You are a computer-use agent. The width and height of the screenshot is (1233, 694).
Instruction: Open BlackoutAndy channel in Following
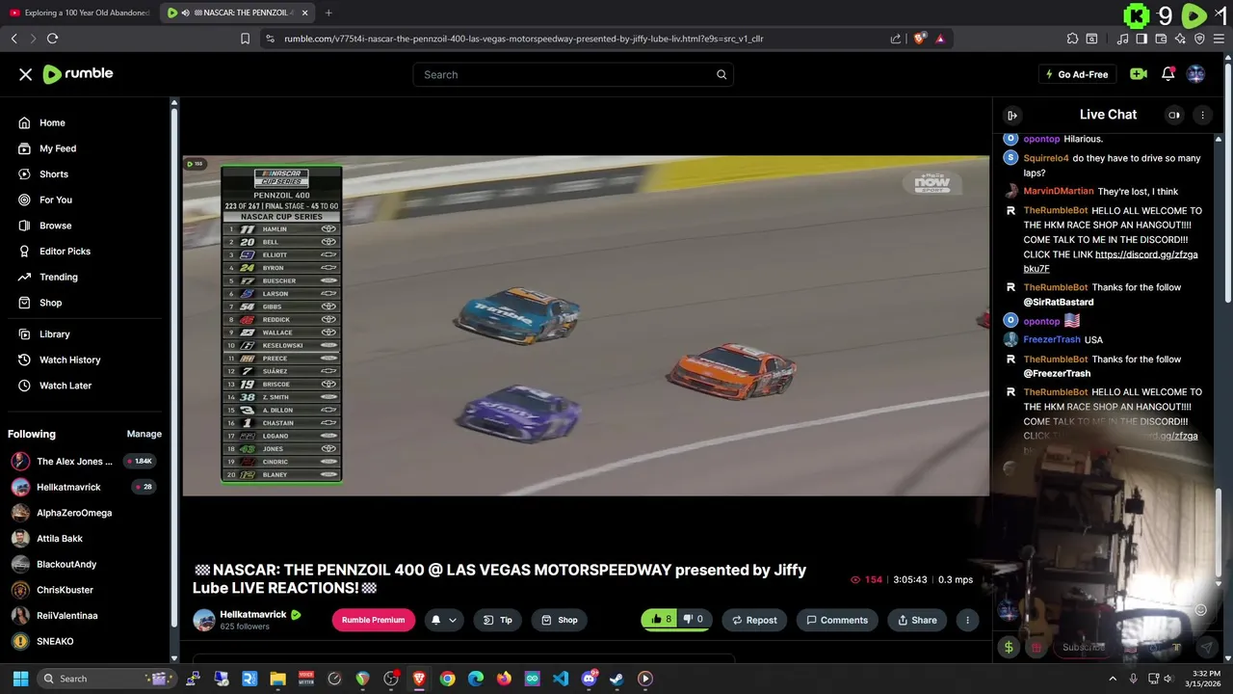tap(66, 564)
